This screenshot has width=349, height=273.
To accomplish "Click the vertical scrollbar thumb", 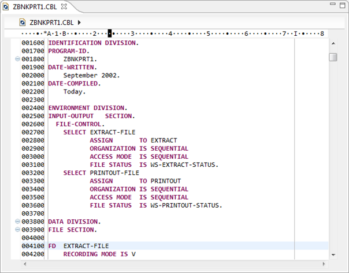I will click(333, 57).
